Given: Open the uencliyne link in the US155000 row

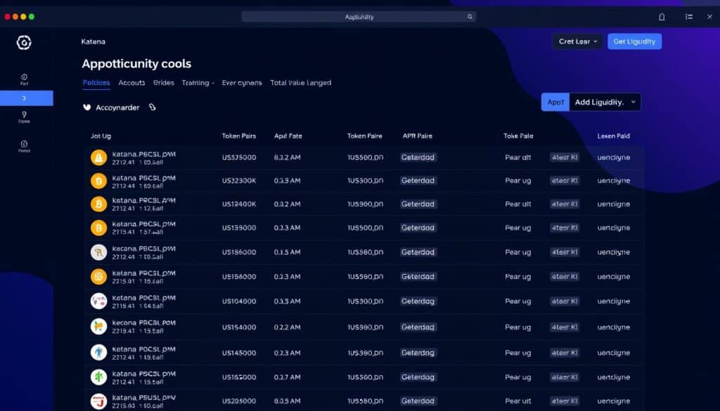Looking at the screenshot, I should (x=613, y=228).
